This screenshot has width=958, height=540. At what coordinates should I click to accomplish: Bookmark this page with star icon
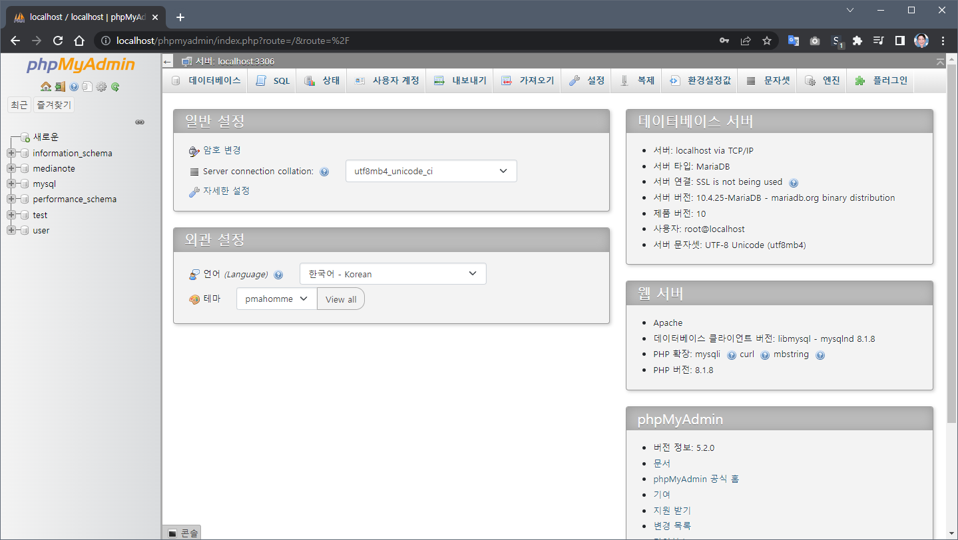[767, 41]
